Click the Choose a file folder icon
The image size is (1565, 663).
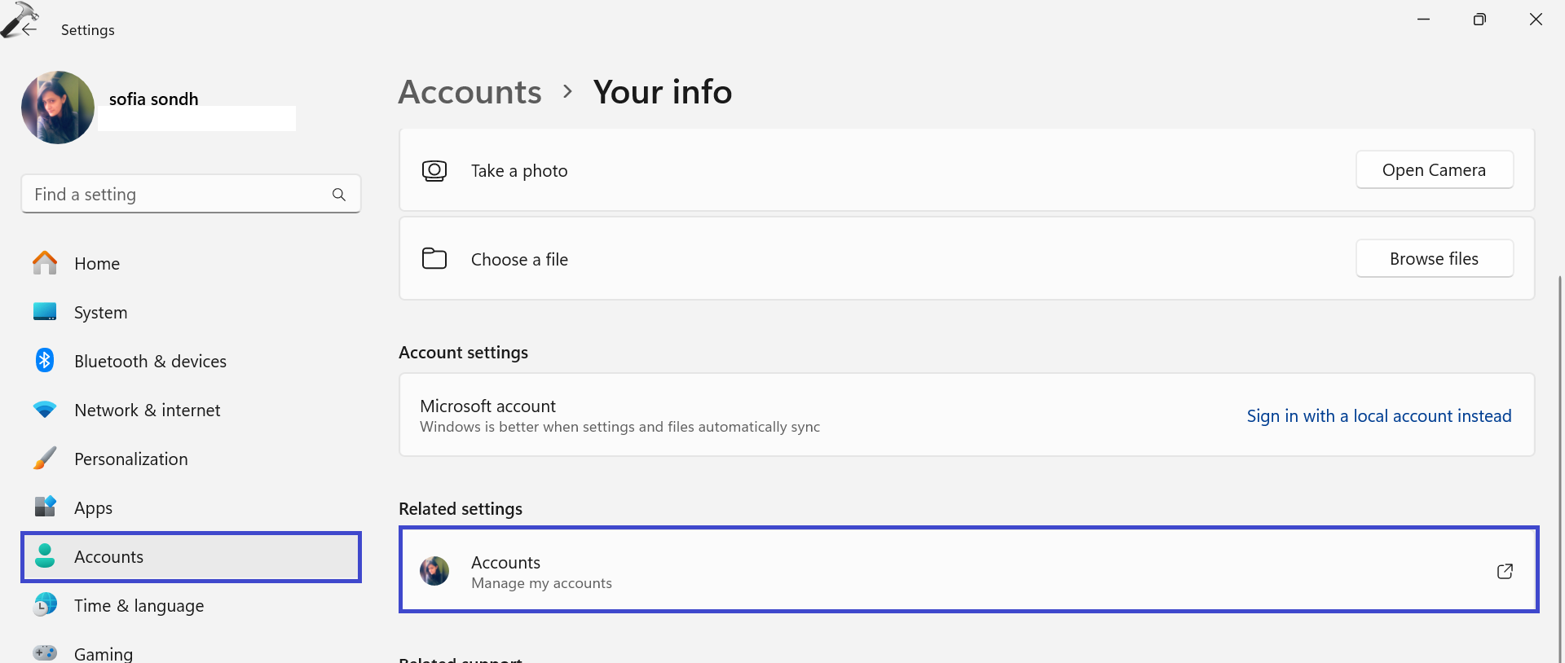click(x=434, y=259)
